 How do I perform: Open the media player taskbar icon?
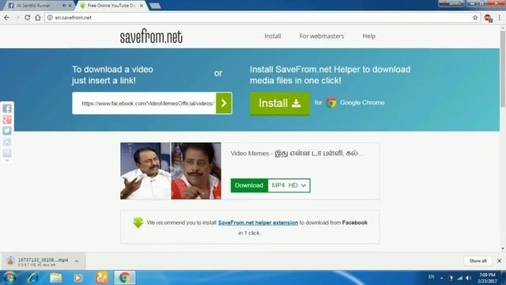click(x=77, y=278)
